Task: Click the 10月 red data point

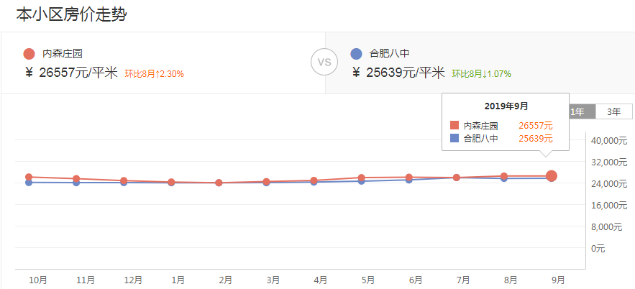Action: point(29,177)
